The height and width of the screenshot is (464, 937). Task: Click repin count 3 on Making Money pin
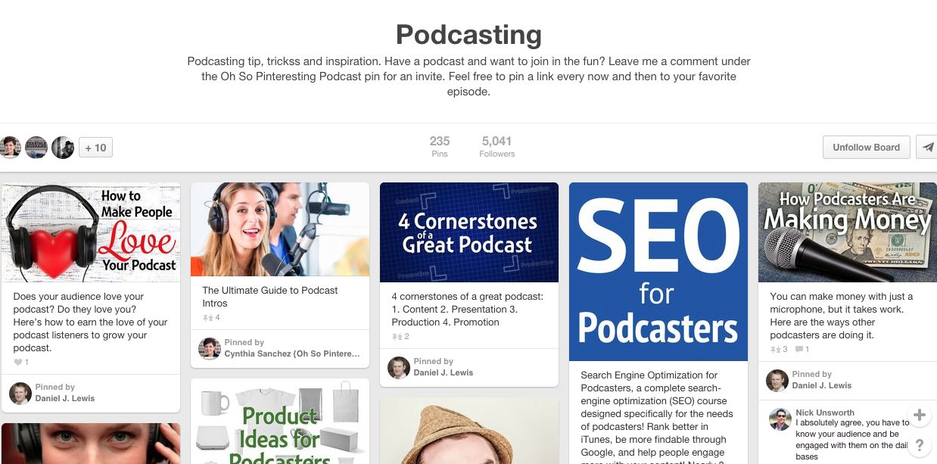point(779,350)
